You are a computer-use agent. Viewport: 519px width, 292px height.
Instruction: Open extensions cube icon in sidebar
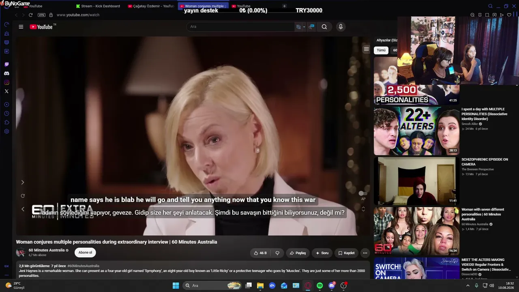pyautogui.click(x=6, y=122)
